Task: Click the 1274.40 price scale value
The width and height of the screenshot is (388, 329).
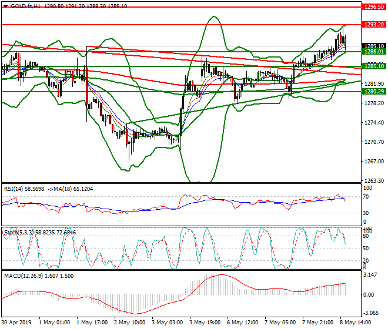Action: tap(374, 122)
